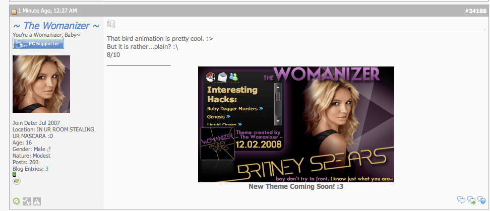Click the two-people friends icon in signature
Image resolution: width=490 pixels, height=211 pixels.
pos(233,77)
